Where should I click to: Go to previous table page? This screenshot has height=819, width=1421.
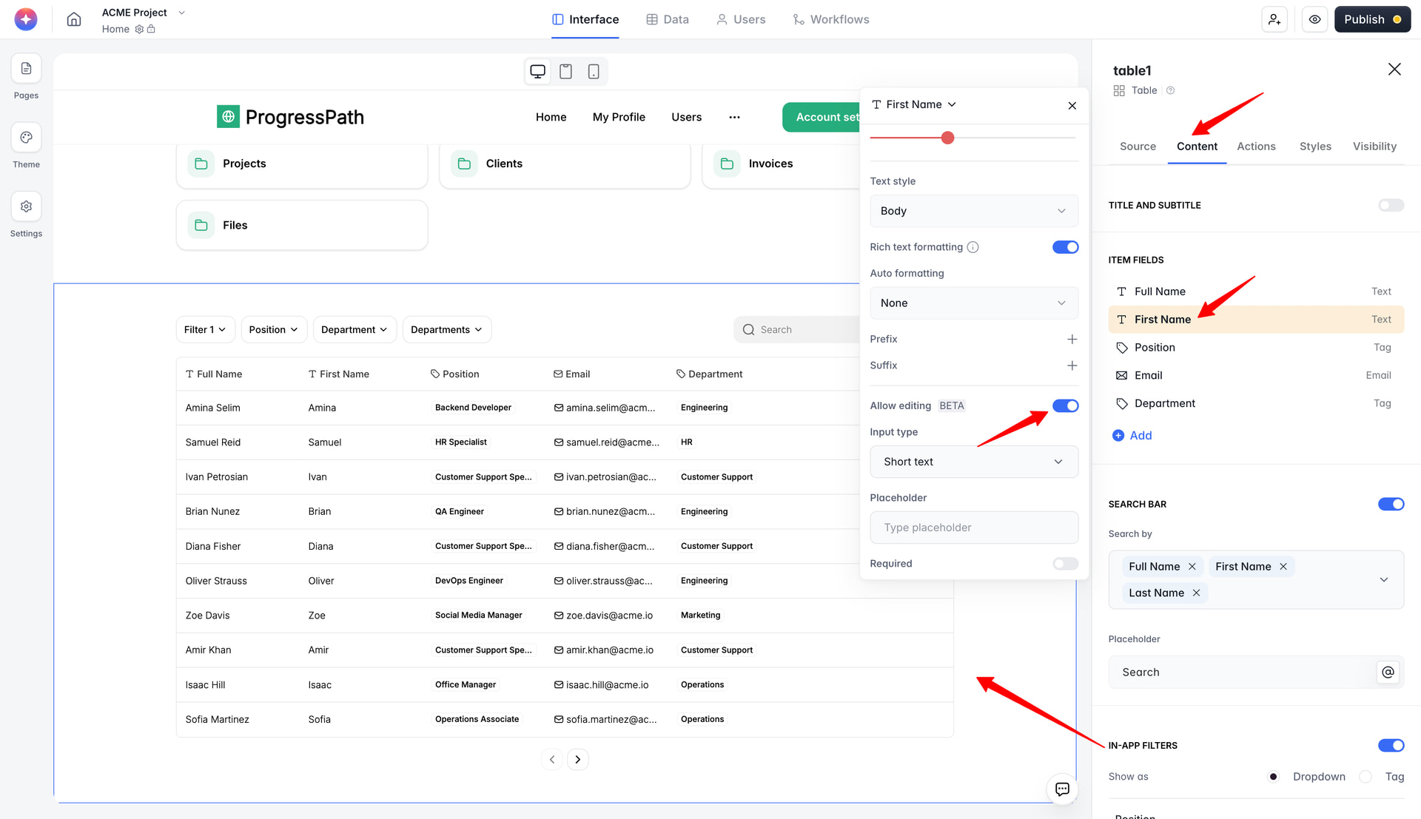551,759
